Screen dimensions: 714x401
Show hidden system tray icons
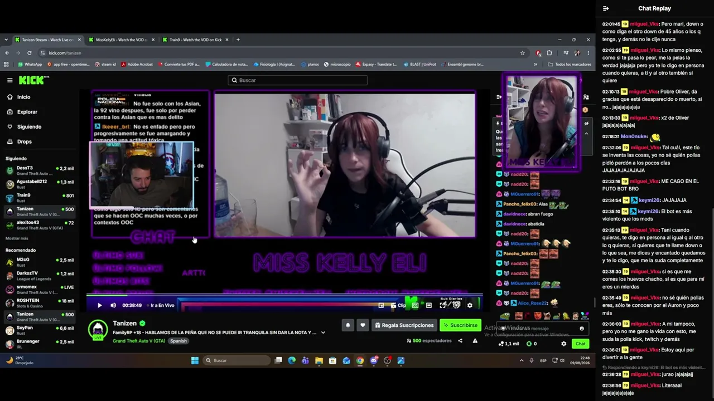(522, 360)
